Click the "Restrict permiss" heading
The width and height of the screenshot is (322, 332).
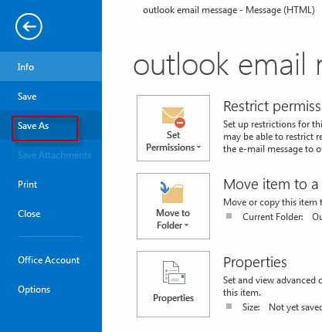[x=273, y=107]
